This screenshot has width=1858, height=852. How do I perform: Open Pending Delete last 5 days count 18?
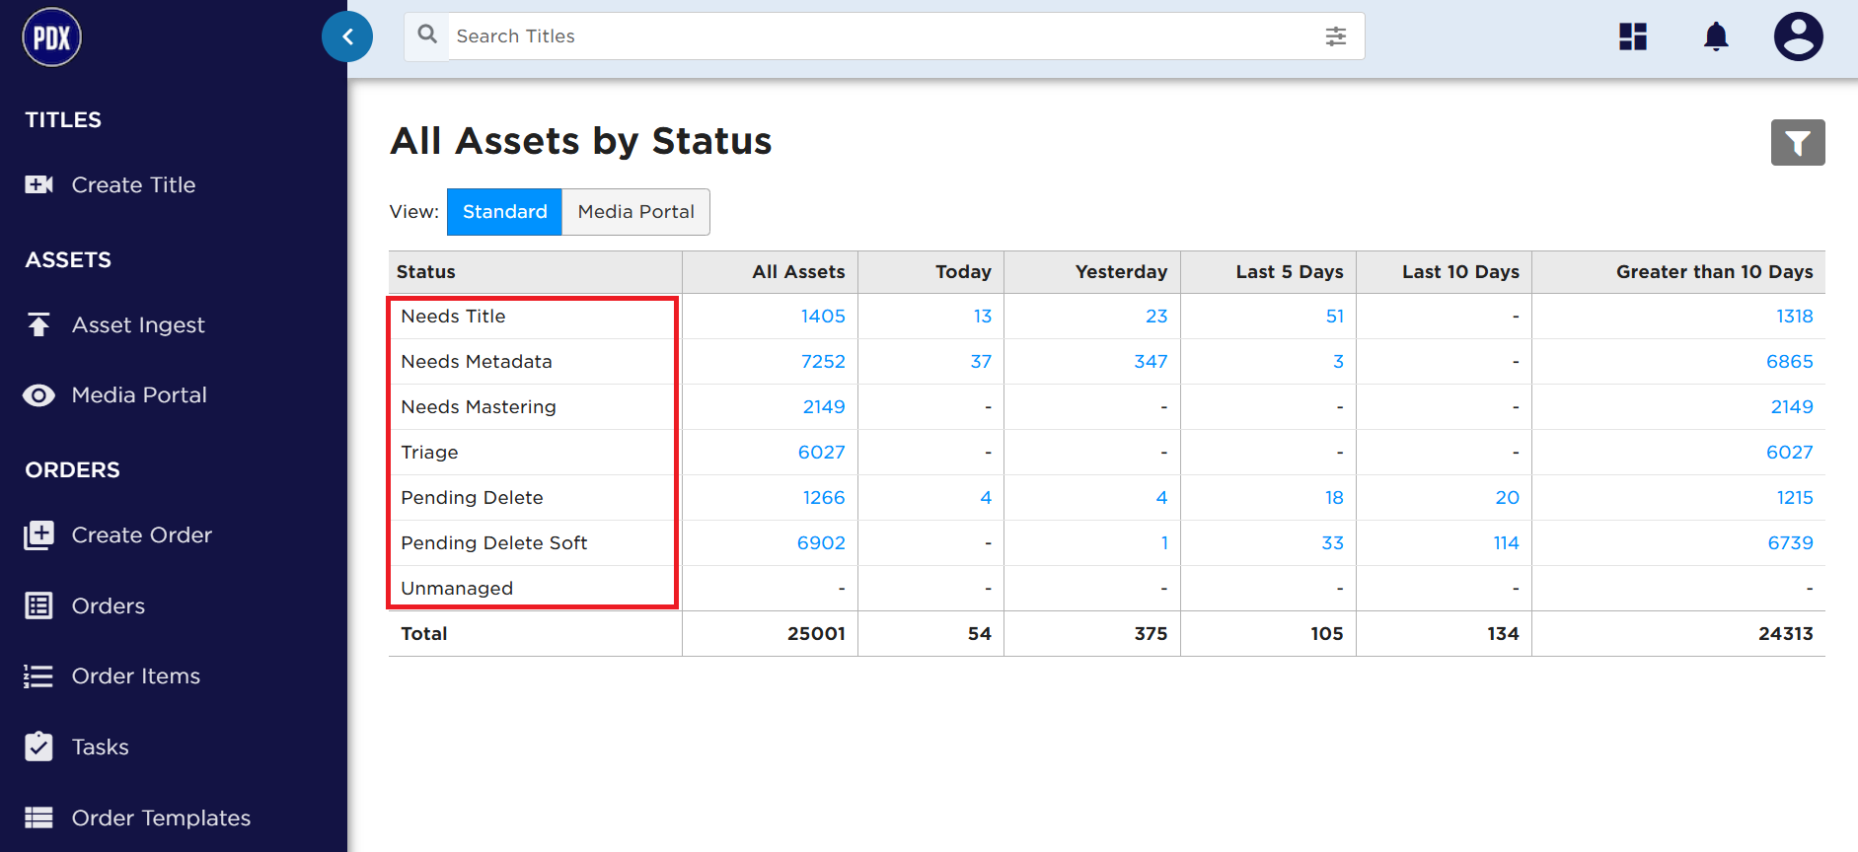point(1335,498)
